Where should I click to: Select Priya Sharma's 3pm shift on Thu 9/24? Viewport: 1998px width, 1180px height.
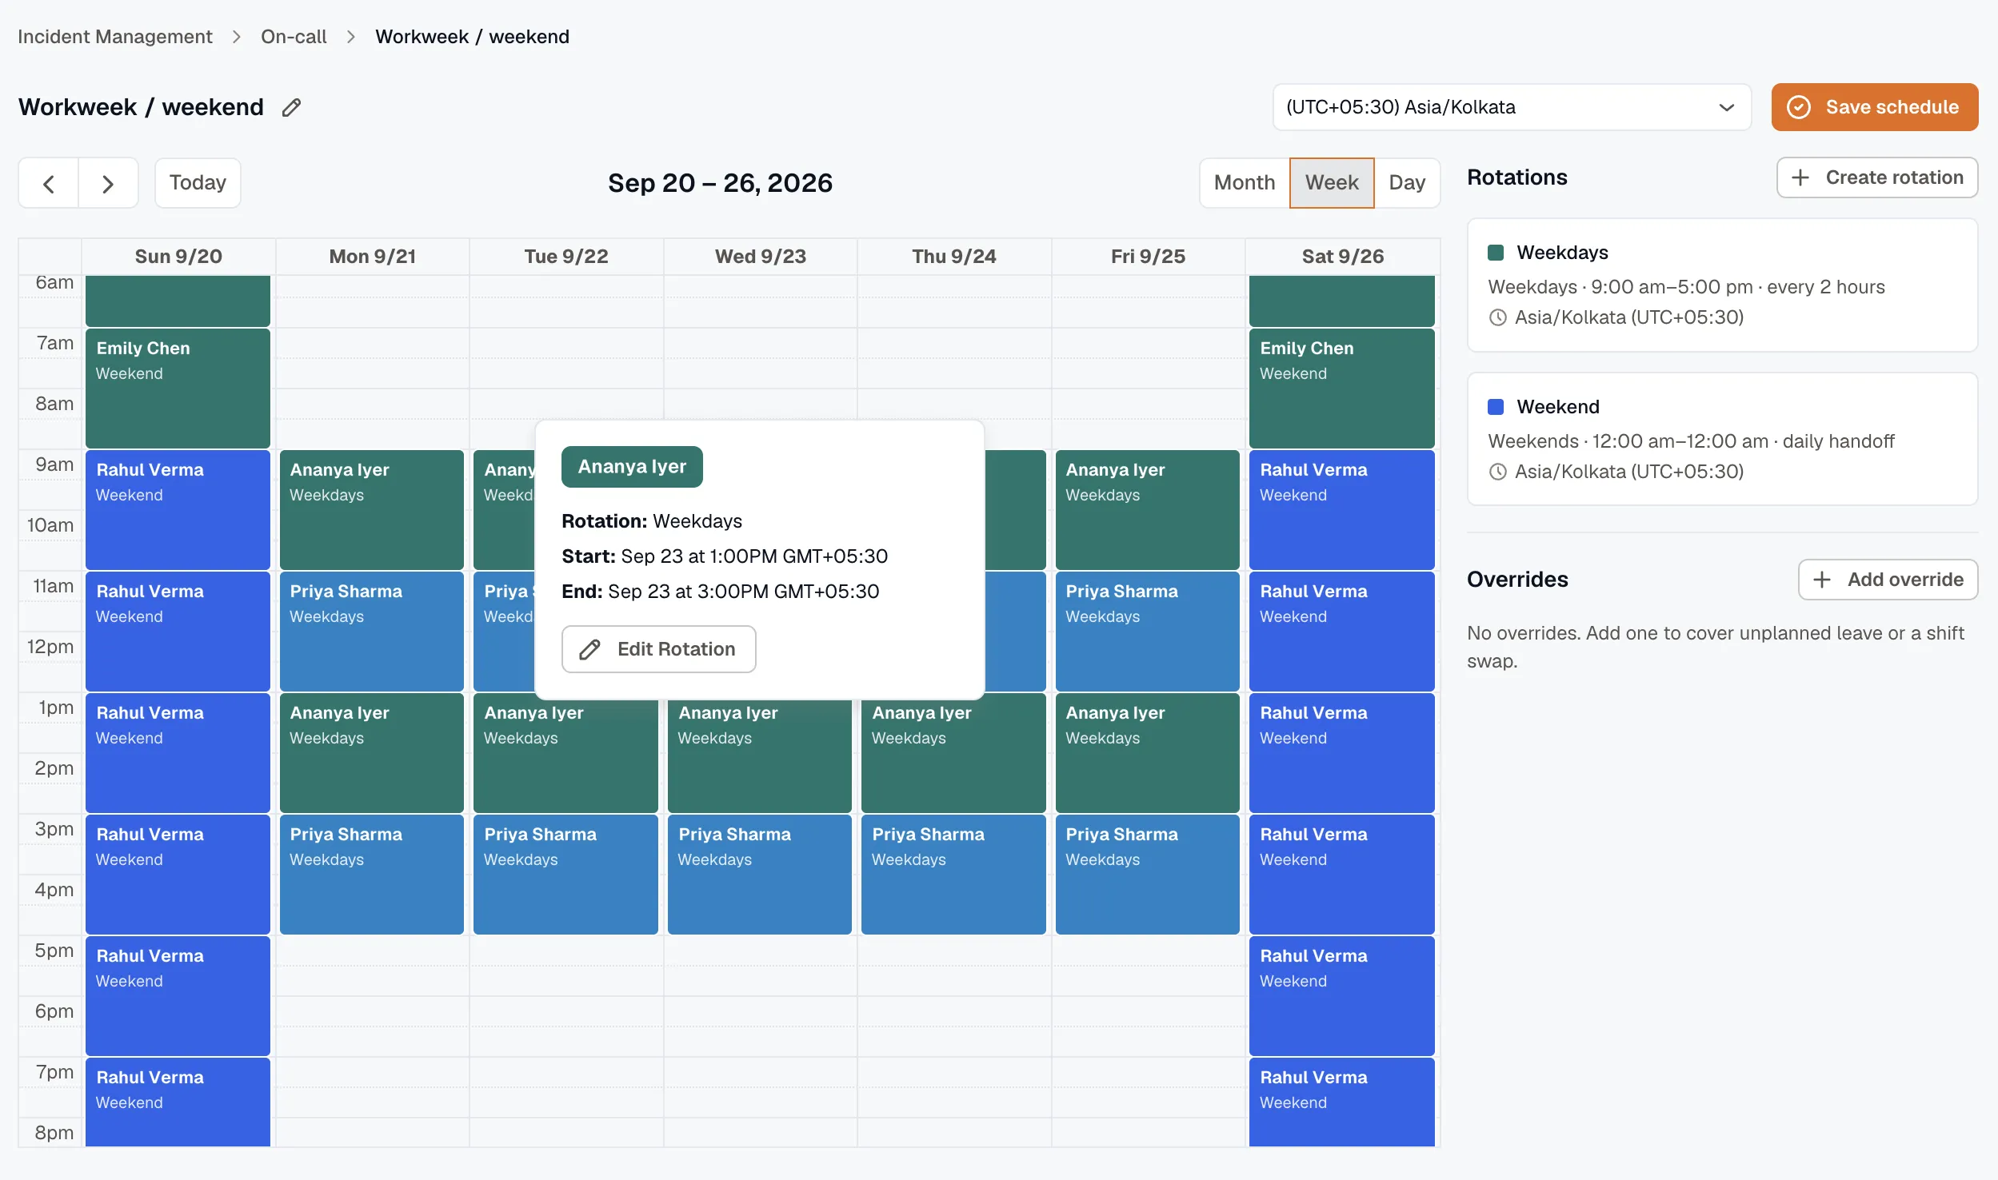pos(953,874)
